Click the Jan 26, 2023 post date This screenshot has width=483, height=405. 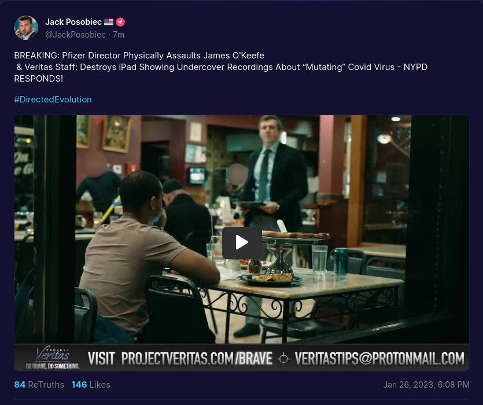point(426,385)
